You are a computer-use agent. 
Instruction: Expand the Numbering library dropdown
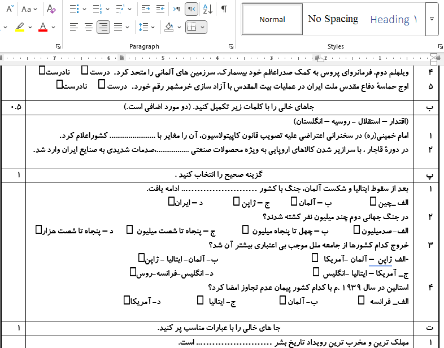107,10
